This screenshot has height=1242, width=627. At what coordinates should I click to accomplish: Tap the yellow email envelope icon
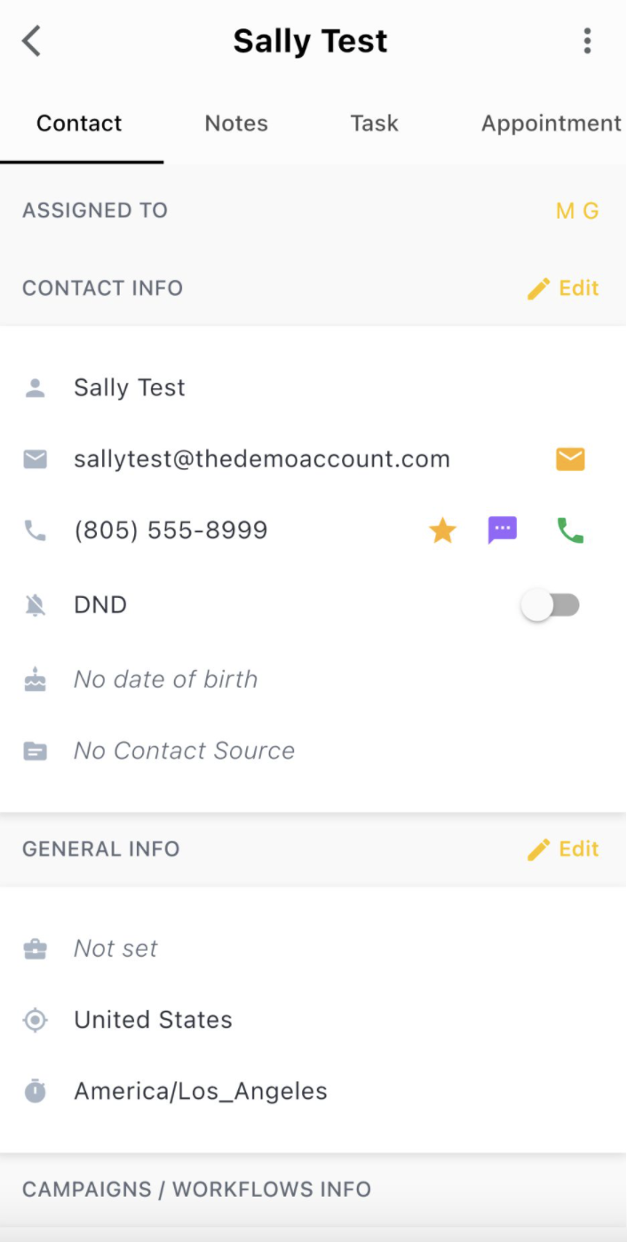click(570, 459)
